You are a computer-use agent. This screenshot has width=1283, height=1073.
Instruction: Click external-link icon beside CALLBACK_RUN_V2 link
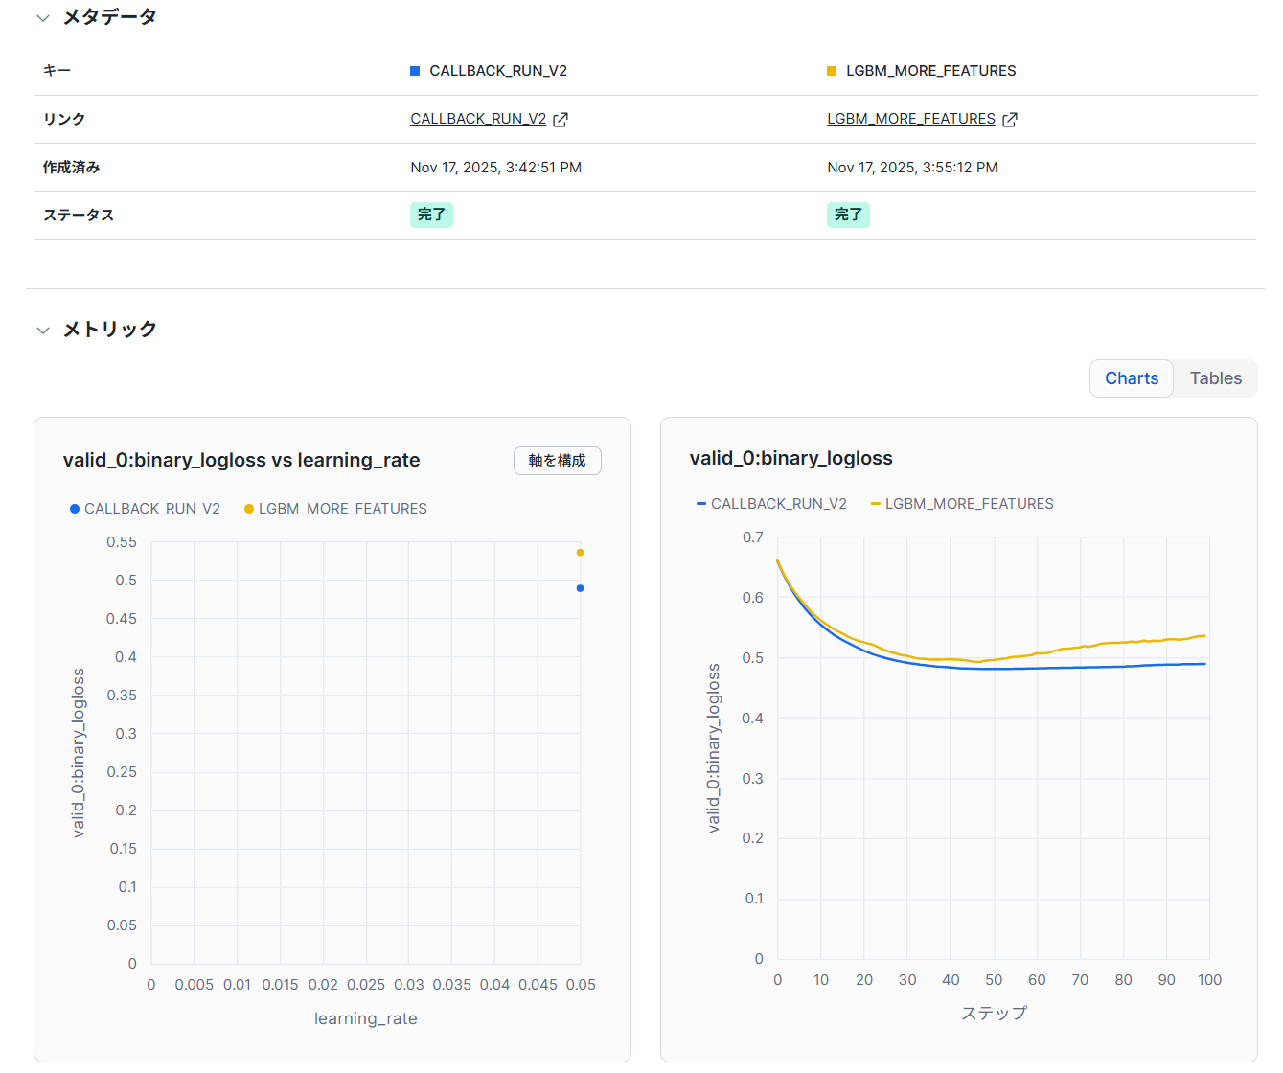coord(561,120)
